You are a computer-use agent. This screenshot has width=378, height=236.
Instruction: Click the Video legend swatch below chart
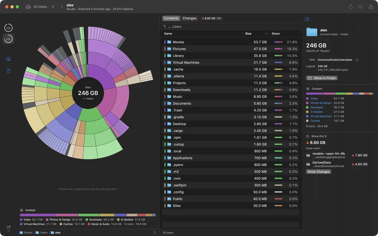21,220
